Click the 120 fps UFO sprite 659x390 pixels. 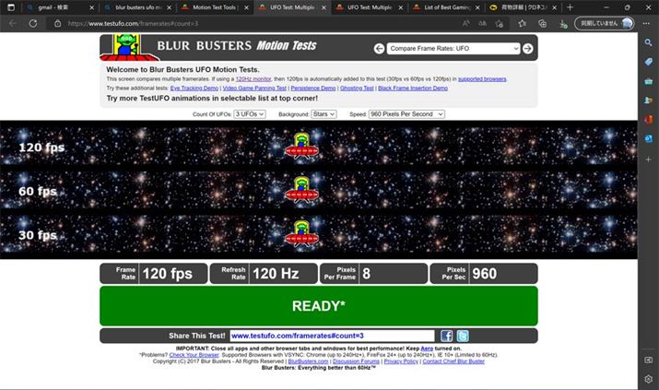click(301, 146)
